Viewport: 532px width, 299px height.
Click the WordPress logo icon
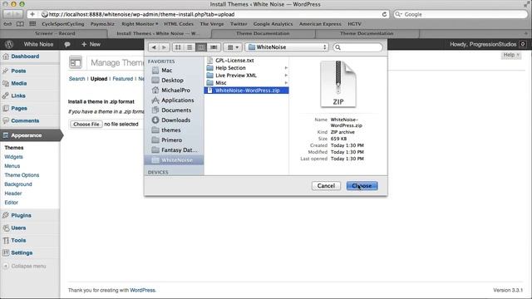[x=9, y=44]
